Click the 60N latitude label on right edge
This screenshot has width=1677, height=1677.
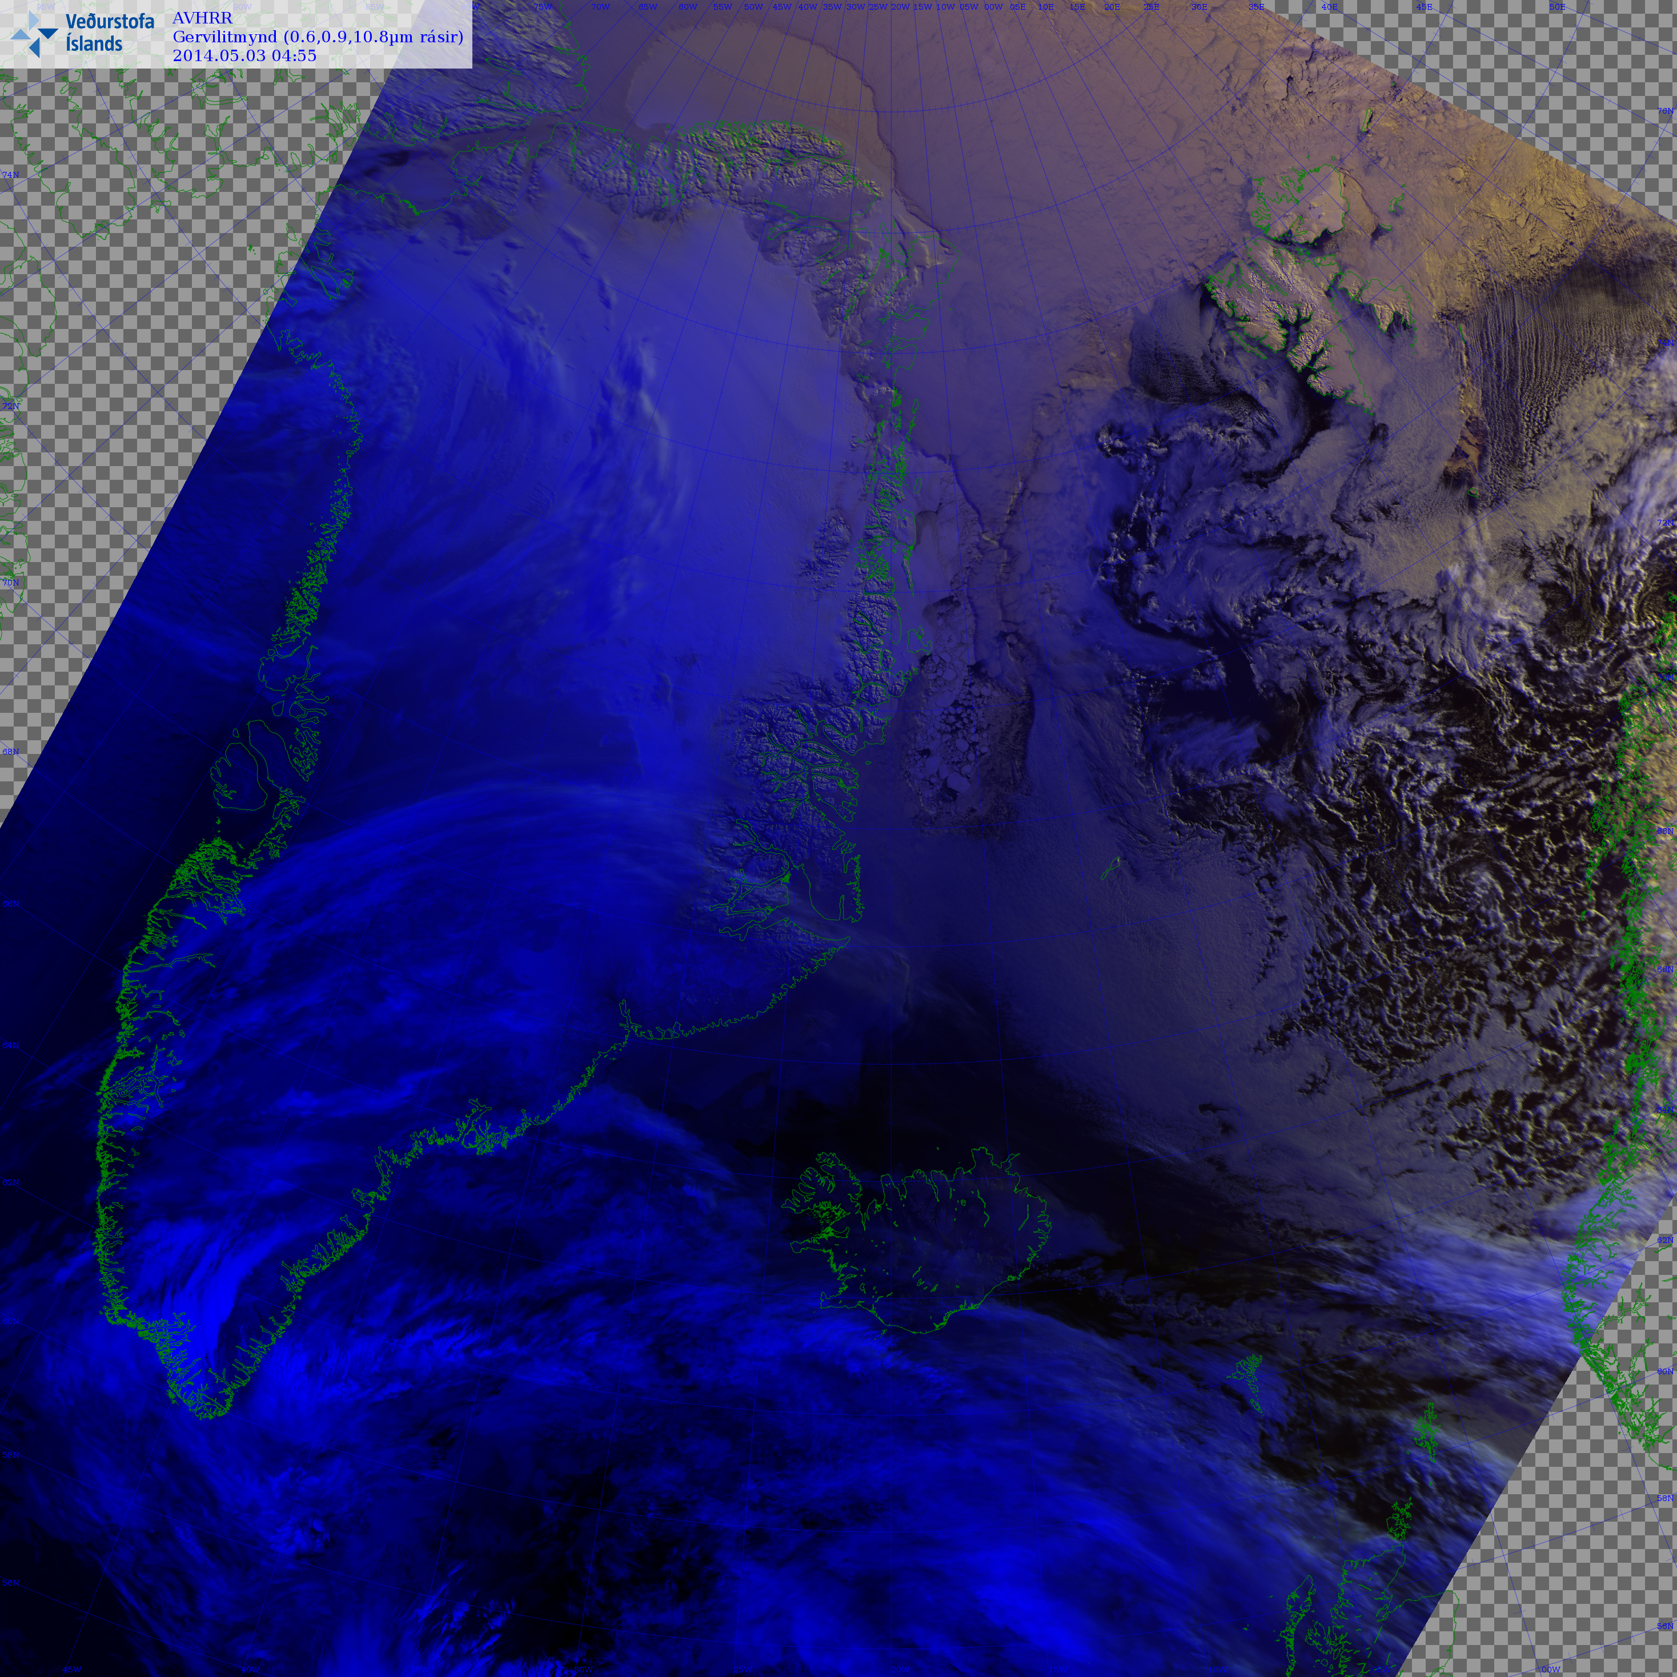tap(1665, 1371)
